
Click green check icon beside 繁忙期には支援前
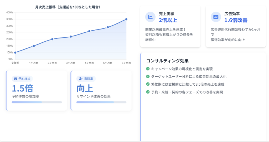148,84
